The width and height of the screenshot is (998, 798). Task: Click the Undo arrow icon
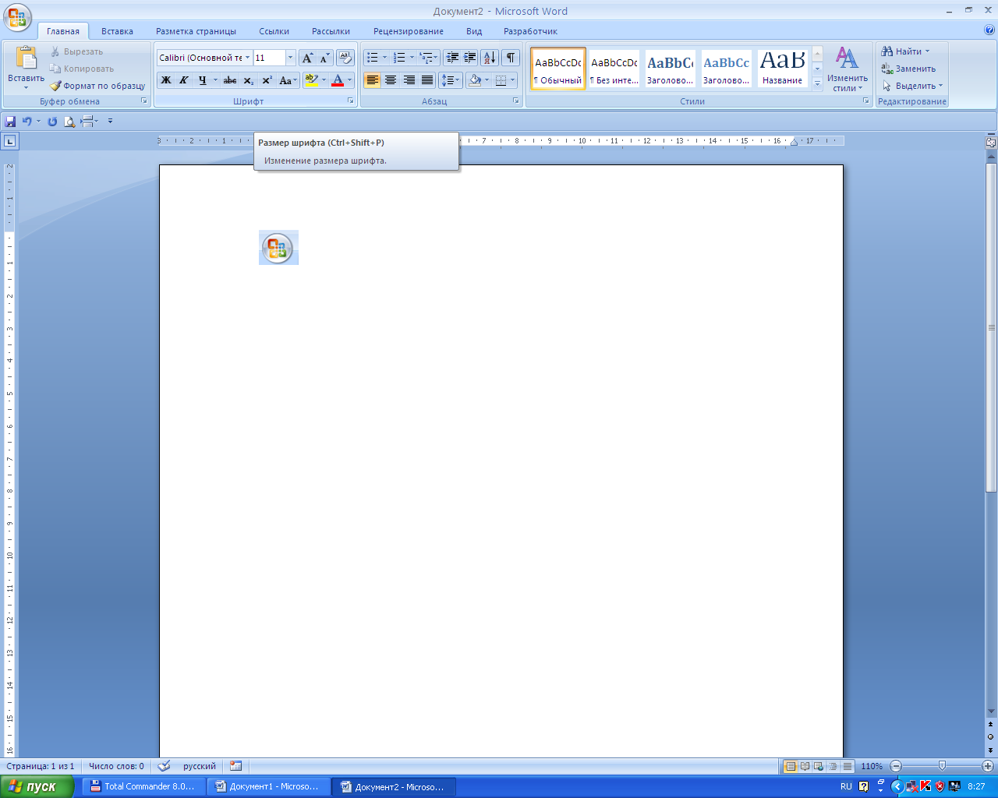point(27,122)
